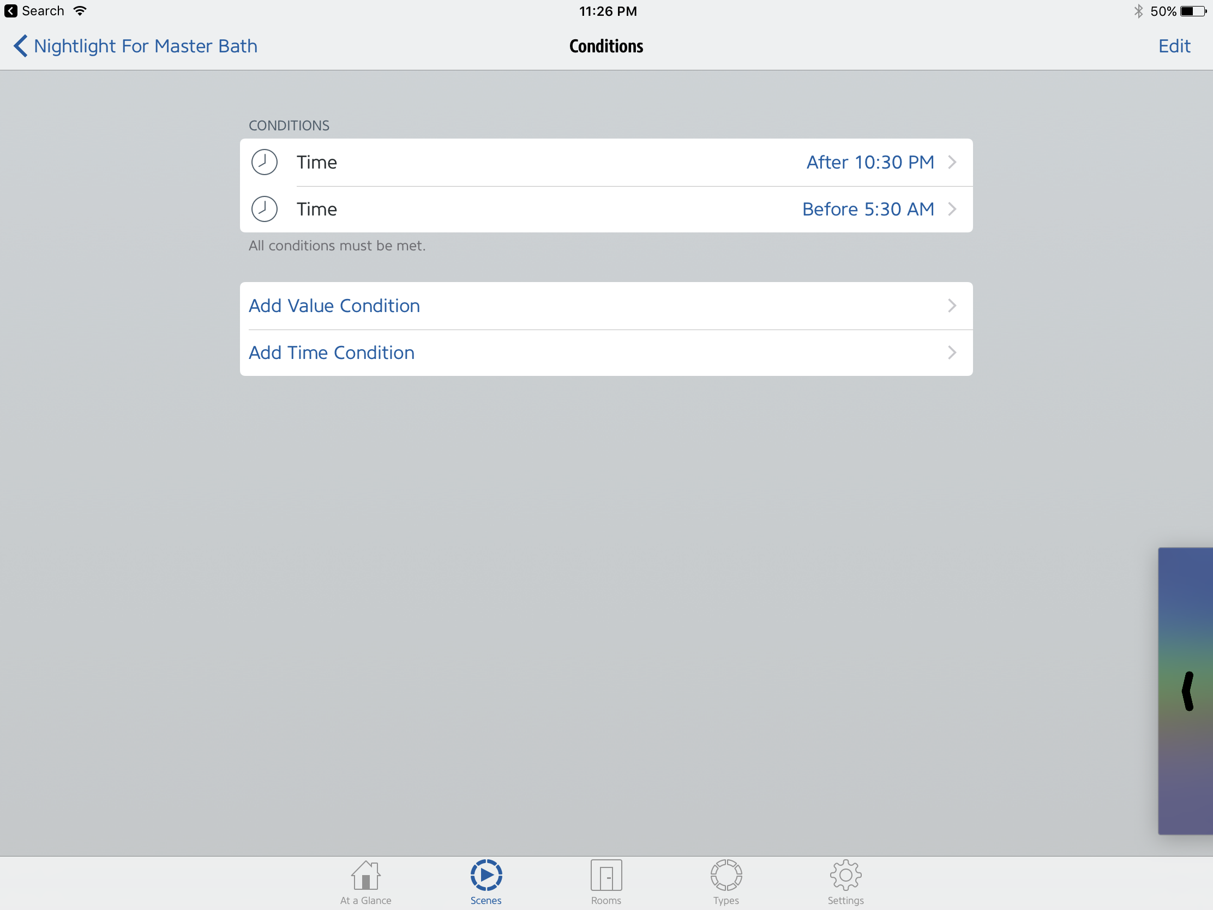Expand chevron on After 10:30 PM row
This screenshot has width=1213, height=910.
click(x=952, y=163)
